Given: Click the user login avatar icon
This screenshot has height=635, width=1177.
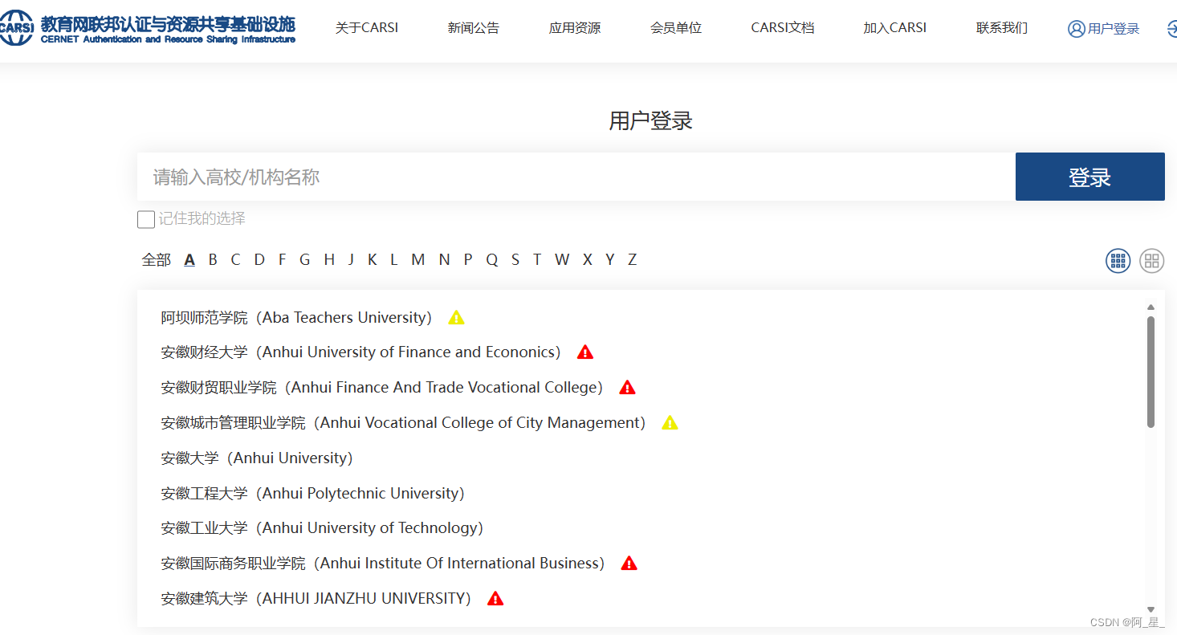Looking at the screenshot, I should pos(1076,29).
